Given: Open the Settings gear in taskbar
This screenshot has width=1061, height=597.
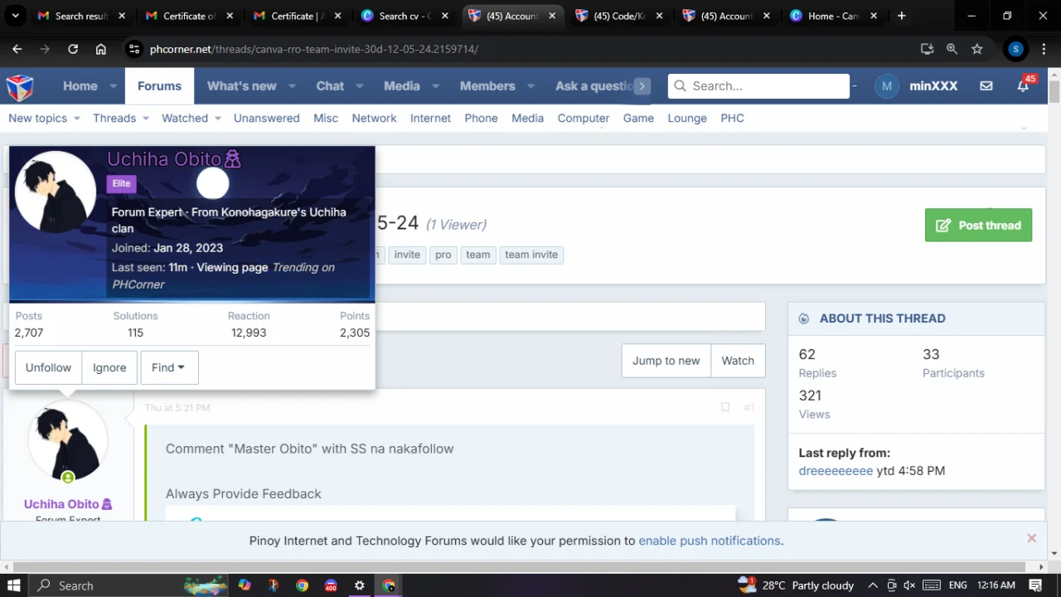Looking at the screenshot, I should pos(360,585).
